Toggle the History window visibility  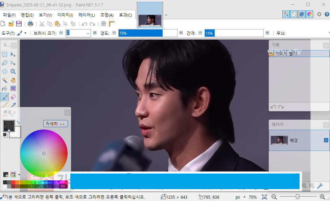point(293,14)
